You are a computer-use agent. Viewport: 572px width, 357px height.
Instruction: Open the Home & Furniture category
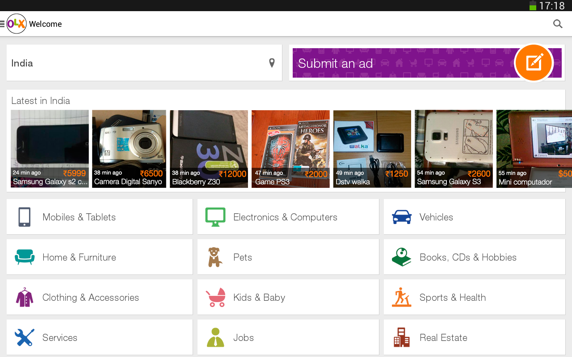(x=100, y=257)
